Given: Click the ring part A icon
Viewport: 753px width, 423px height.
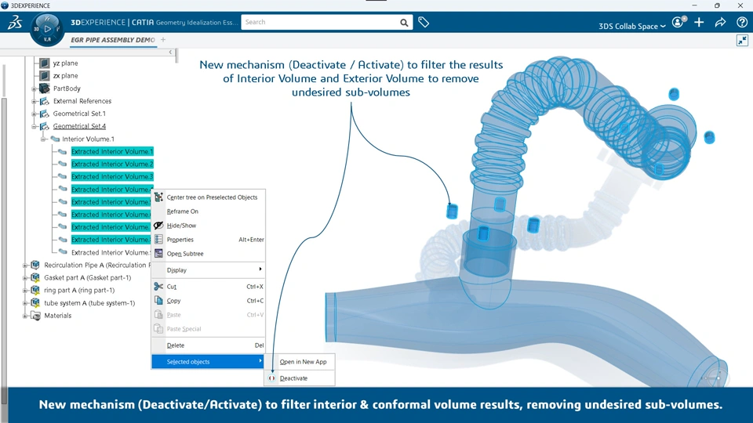Looking at the screenshot, I should click(x=35, y=290).
